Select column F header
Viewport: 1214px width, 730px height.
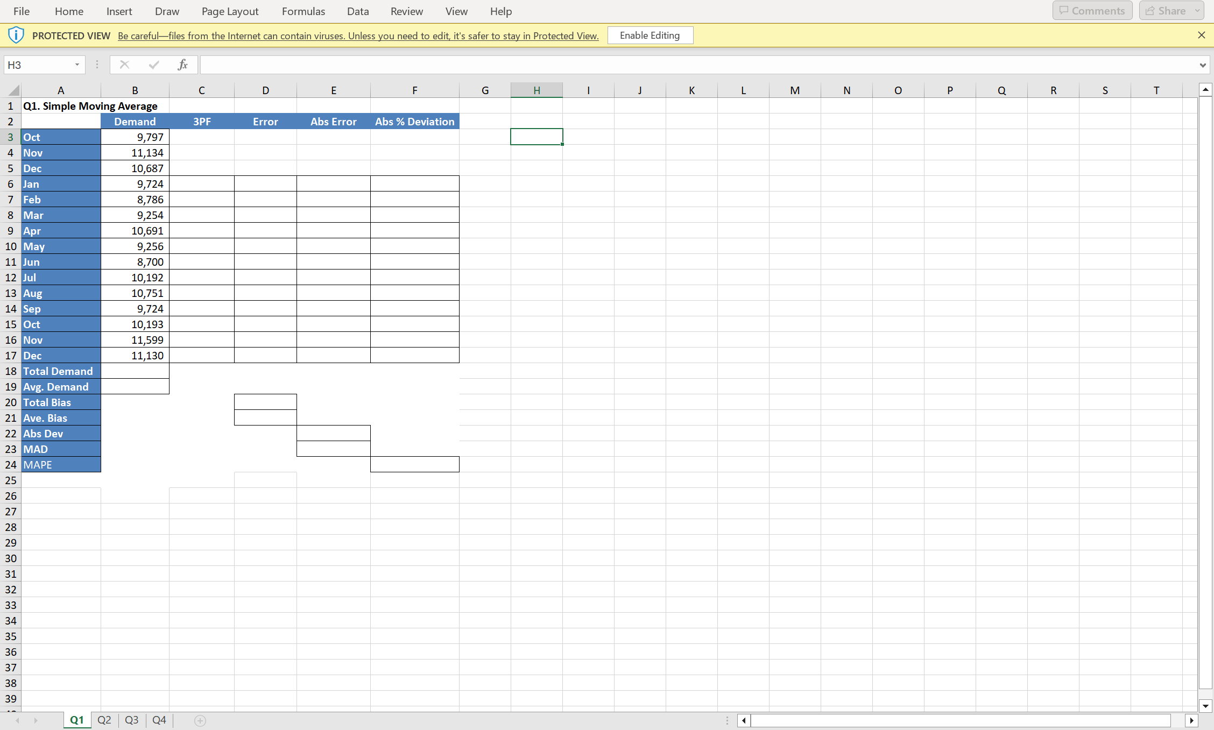click(x=414, y=90)
